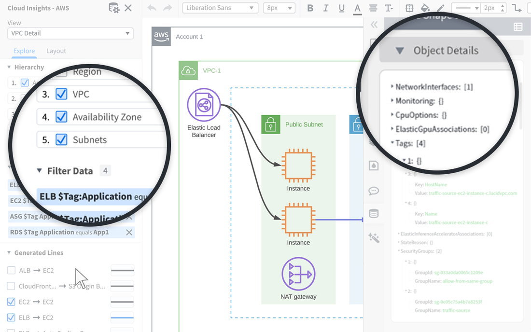Viewport: 531px width, 332px height.
Task: Click GroupName 'traffic-source'
Action: 456,310
